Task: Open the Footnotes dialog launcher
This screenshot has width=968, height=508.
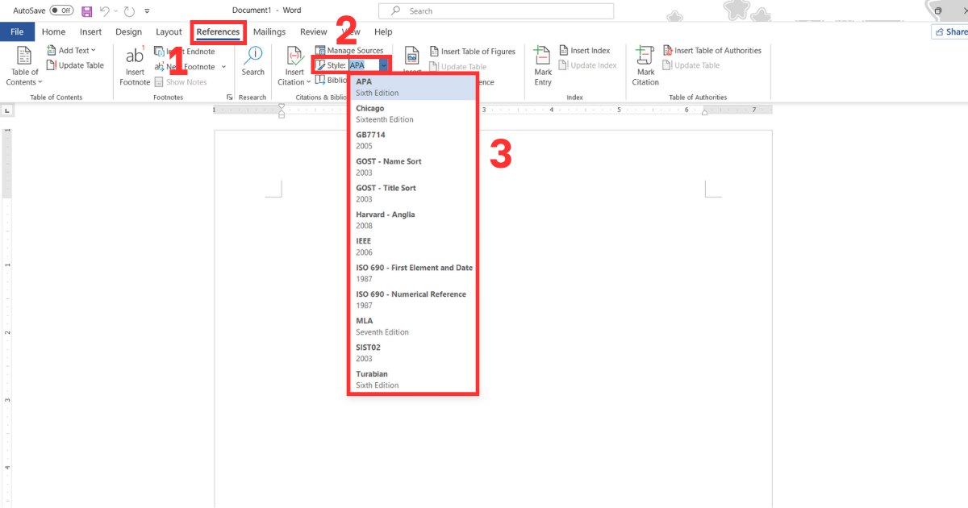Action: coord(229,98)
